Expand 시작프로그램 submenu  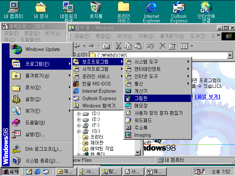point(98,69)
